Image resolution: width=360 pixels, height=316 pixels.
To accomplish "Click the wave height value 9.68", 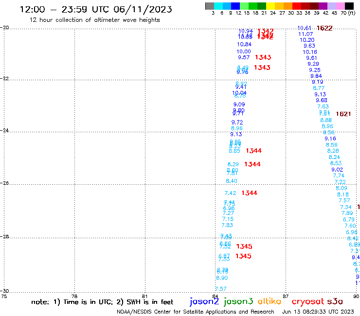I will pos(322,100).
